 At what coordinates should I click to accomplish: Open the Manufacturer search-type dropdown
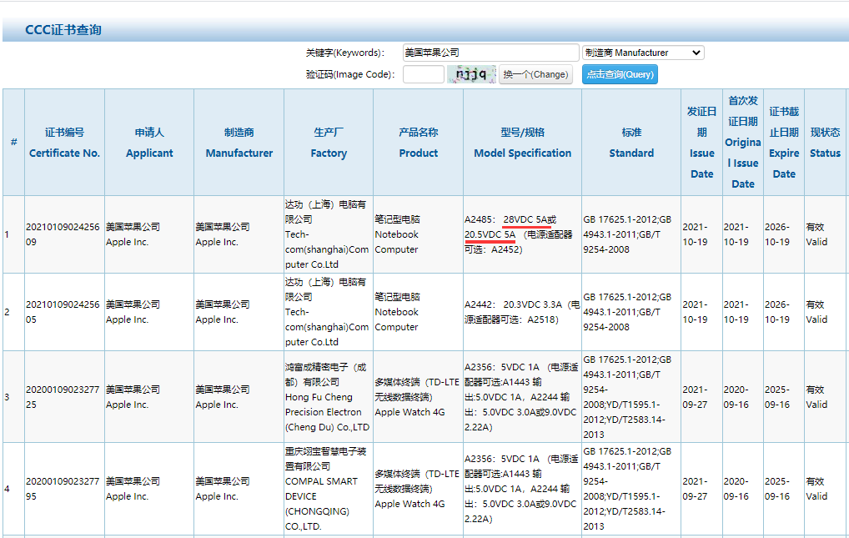(x=643, y=53)
